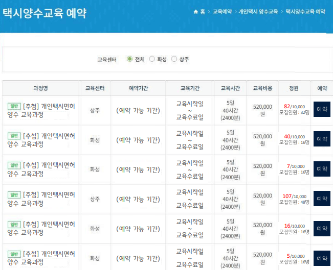Click the 교육센터 column header
This screenshot has height=270, width=333.
pos(95,88)
